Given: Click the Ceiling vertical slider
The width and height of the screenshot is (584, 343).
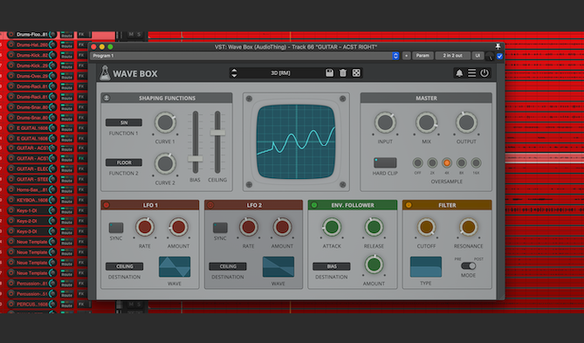Looking at the screenshot, I should 217,142.
